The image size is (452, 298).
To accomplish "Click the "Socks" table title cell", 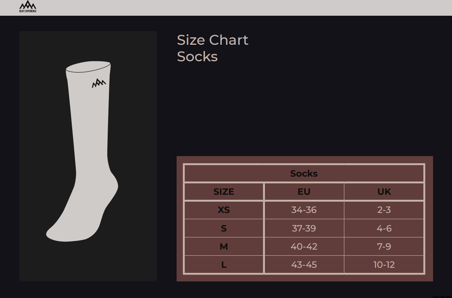I will (304, 173).
